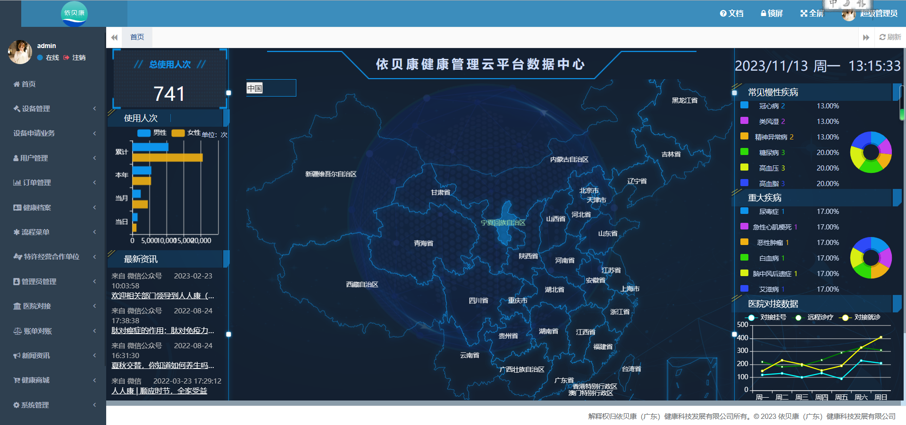
Task: Open 特许经营合作单位 sidebar menu
Action: (x=53, y=256)
